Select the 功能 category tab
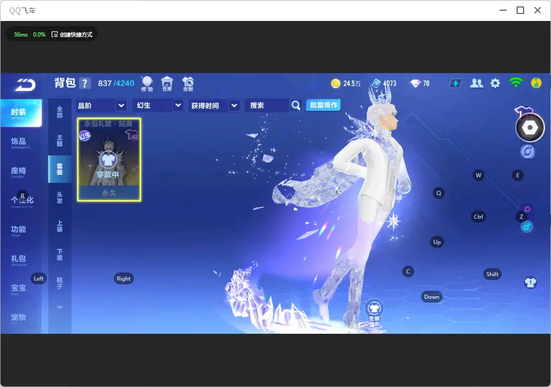The height and width of the screenshot is (387, 551). click(x=21, y=230)
